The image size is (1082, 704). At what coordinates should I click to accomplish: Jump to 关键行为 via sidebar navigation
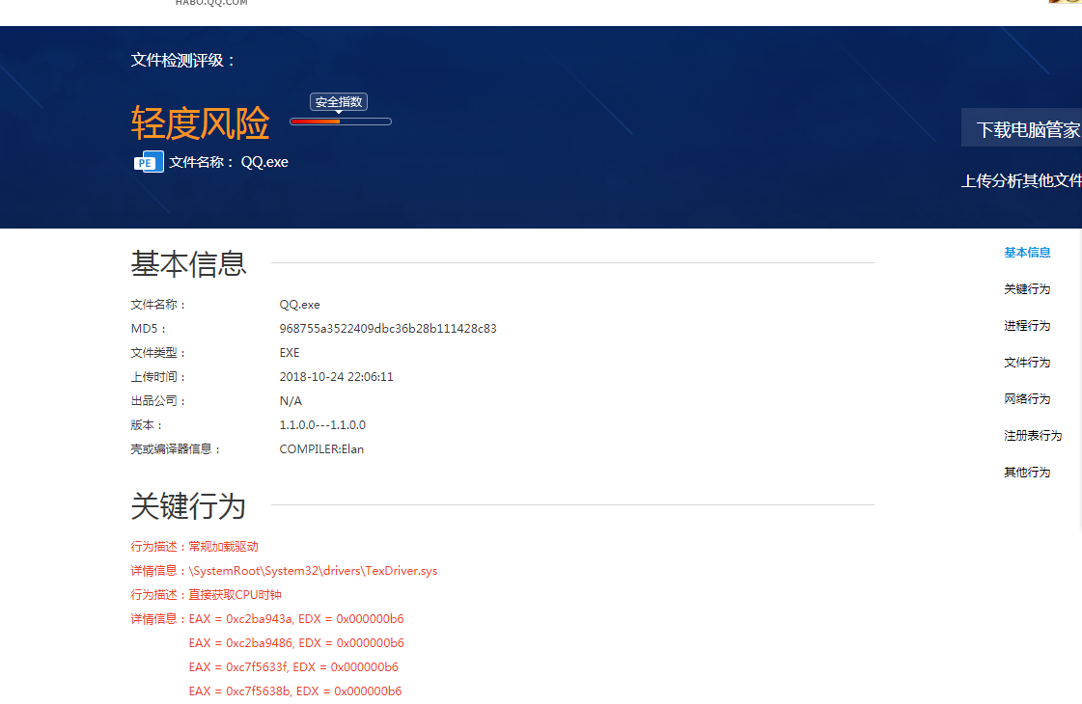click(x=1027, y=289)
